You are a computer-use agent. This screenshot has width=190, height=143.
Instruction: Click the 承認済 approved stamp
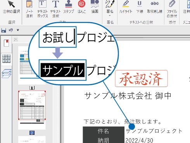[141, 78]
